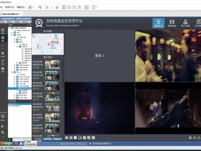Select the 视频监控 video monitor module
The width and height of the screenshot is (201, 151).
point(158,23)
